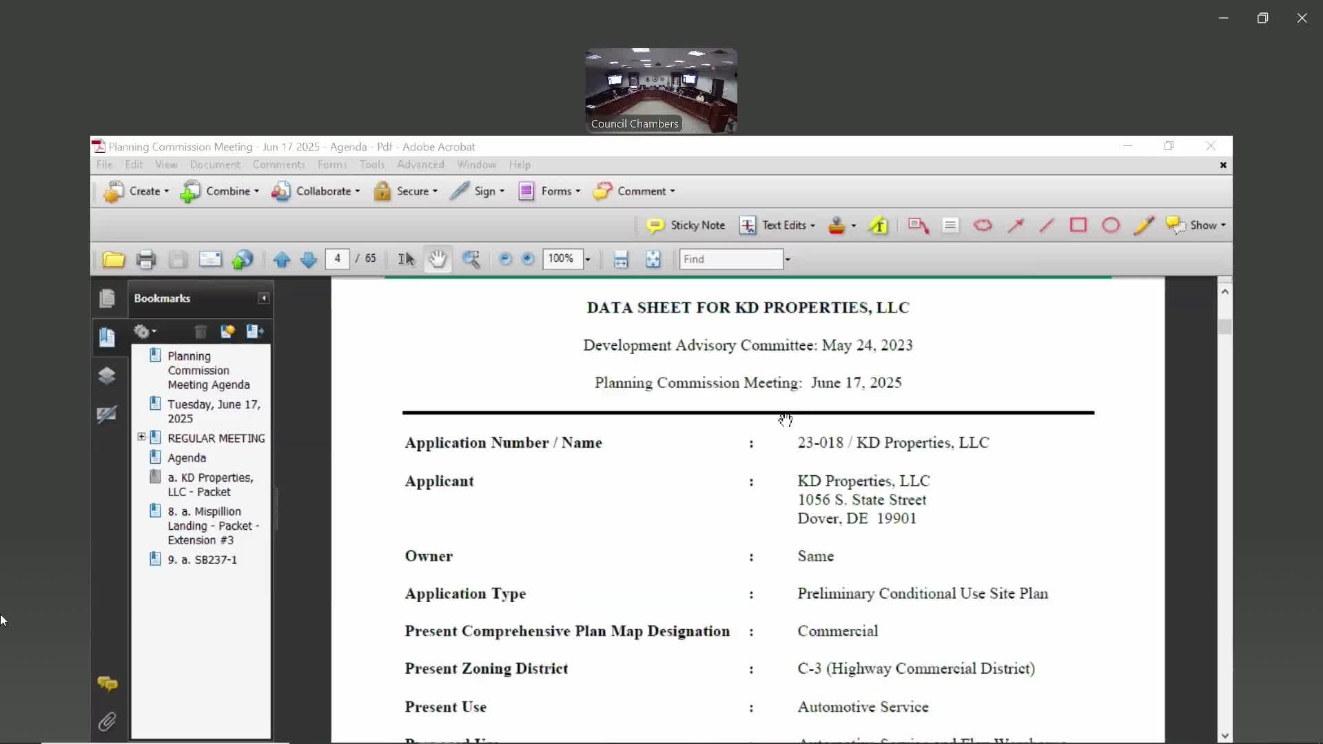Select the Hand tool
Screen dimensions: 1323x744
tap(438, 259)
